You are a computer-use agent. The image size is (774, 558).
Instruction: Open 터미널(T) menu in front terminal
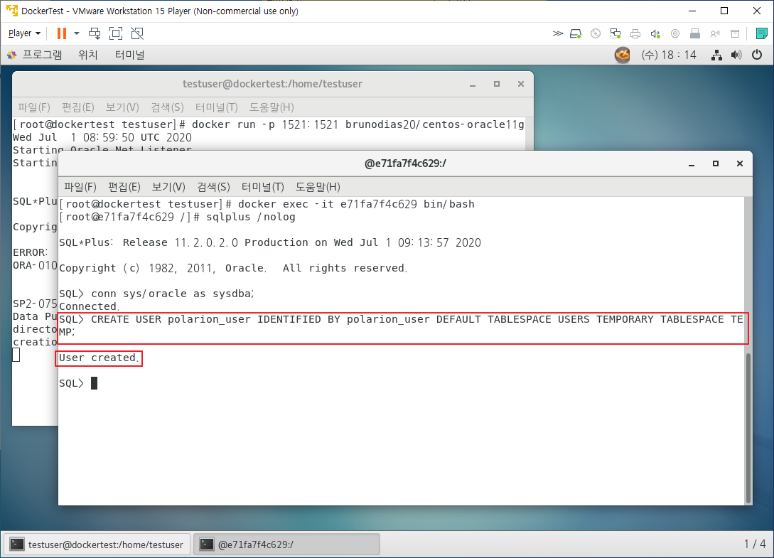(262, 187)
